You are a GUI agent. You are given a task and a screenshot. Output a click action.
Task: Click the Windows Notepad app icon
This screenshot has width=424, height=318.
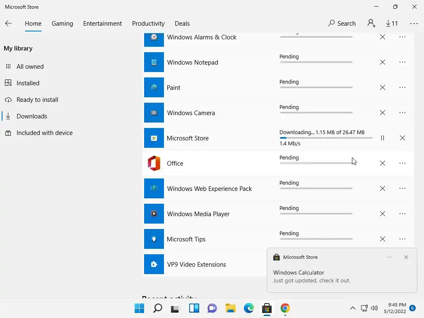coord(154,62)
